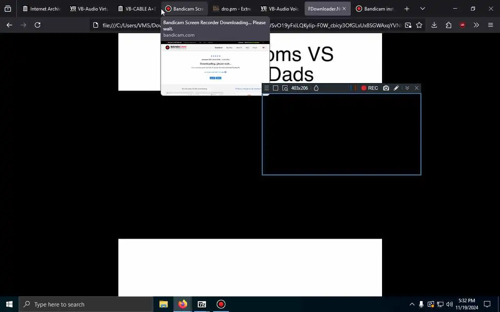This screenshot has height=312, width=500.
Task: Open File Explorer from taskbar
Action: 163,304
